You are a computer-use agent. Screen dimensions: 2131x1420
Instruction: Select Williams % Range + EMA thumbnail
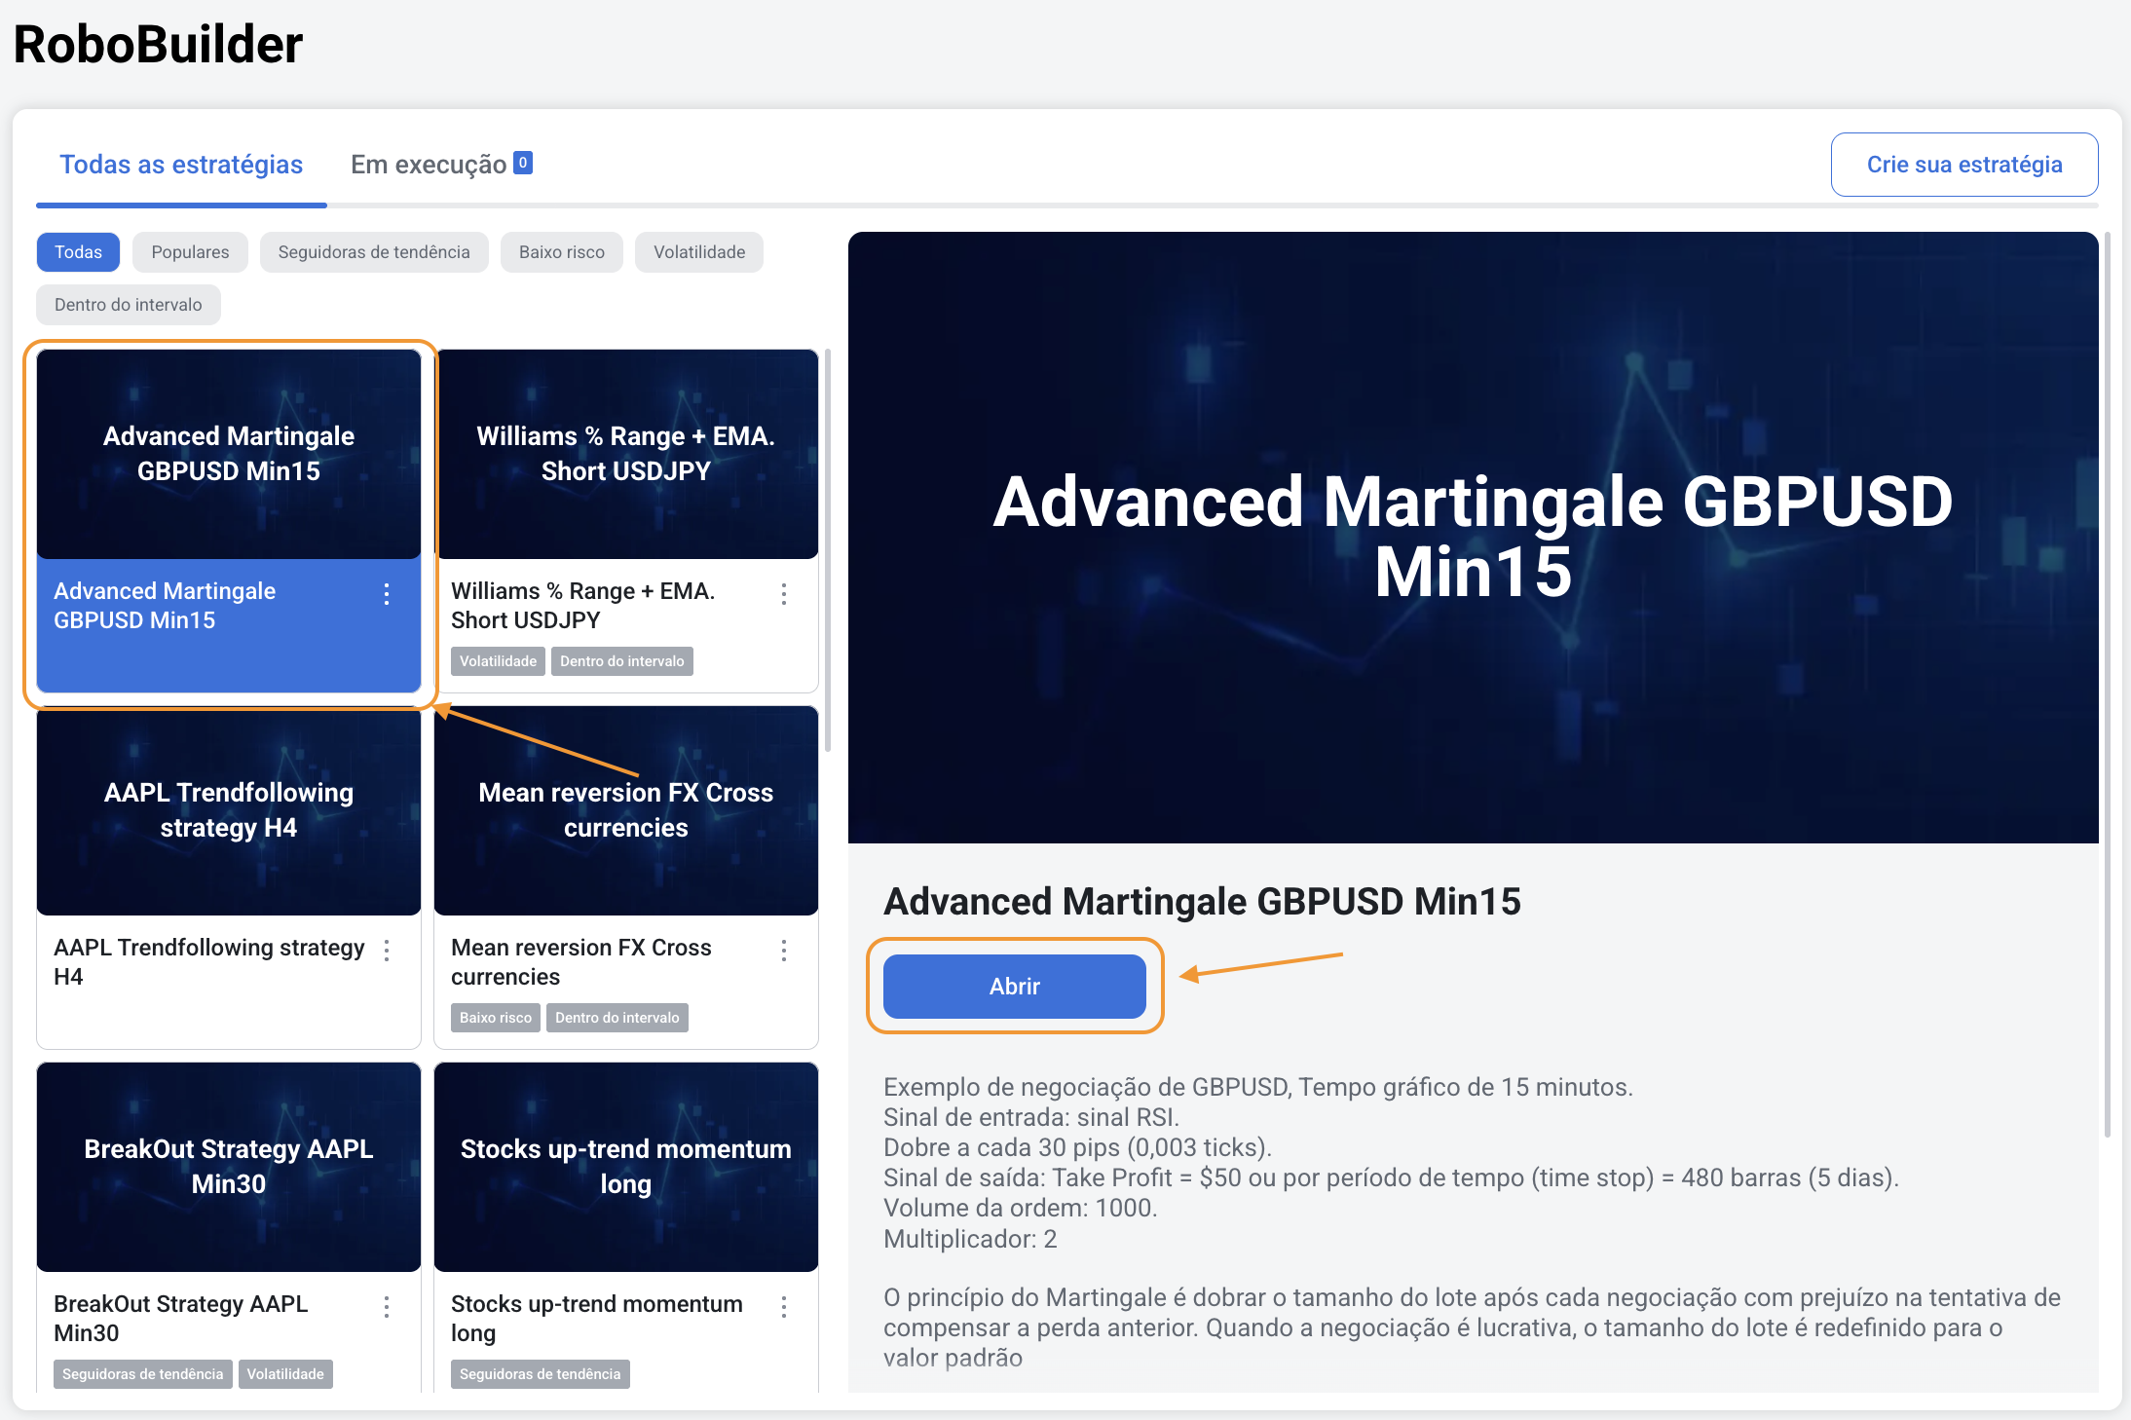[626, 454]
